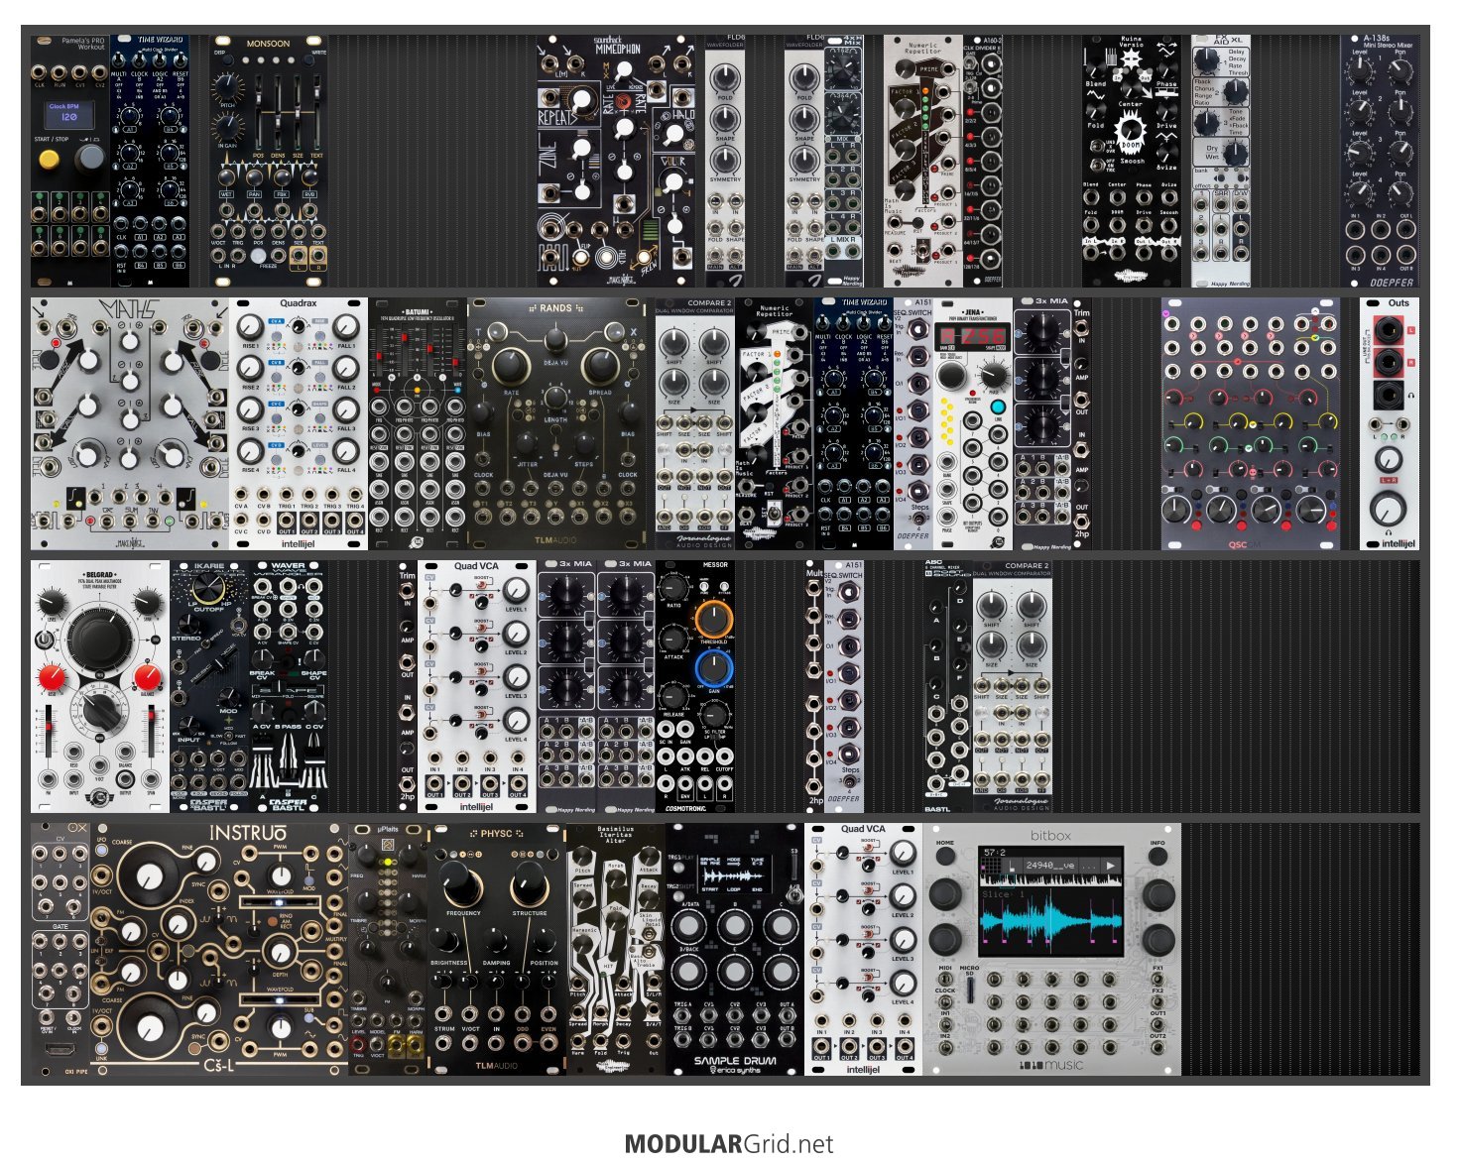Image resolution: width=1460 pixels, height=1165 pixels.
Task: Select the Instruo Cs-L oscillator module
Action: click(x=219, y=949)
